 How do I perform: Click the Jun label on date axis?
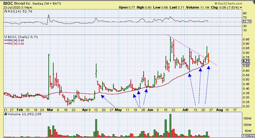pyautogui.click(x=150, y=110)
